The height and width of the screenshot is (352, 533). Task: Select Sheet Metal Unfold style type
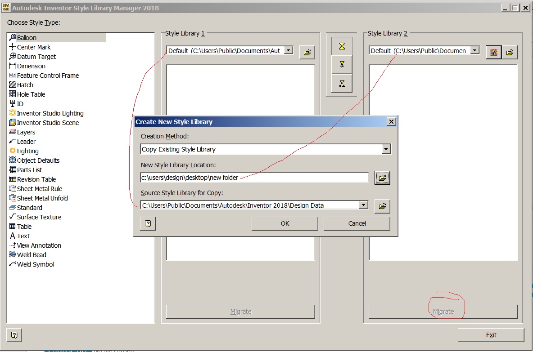[38, 198]
